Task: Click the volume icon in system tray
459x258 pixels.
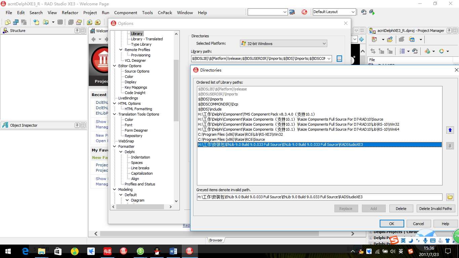Action: 392,251
